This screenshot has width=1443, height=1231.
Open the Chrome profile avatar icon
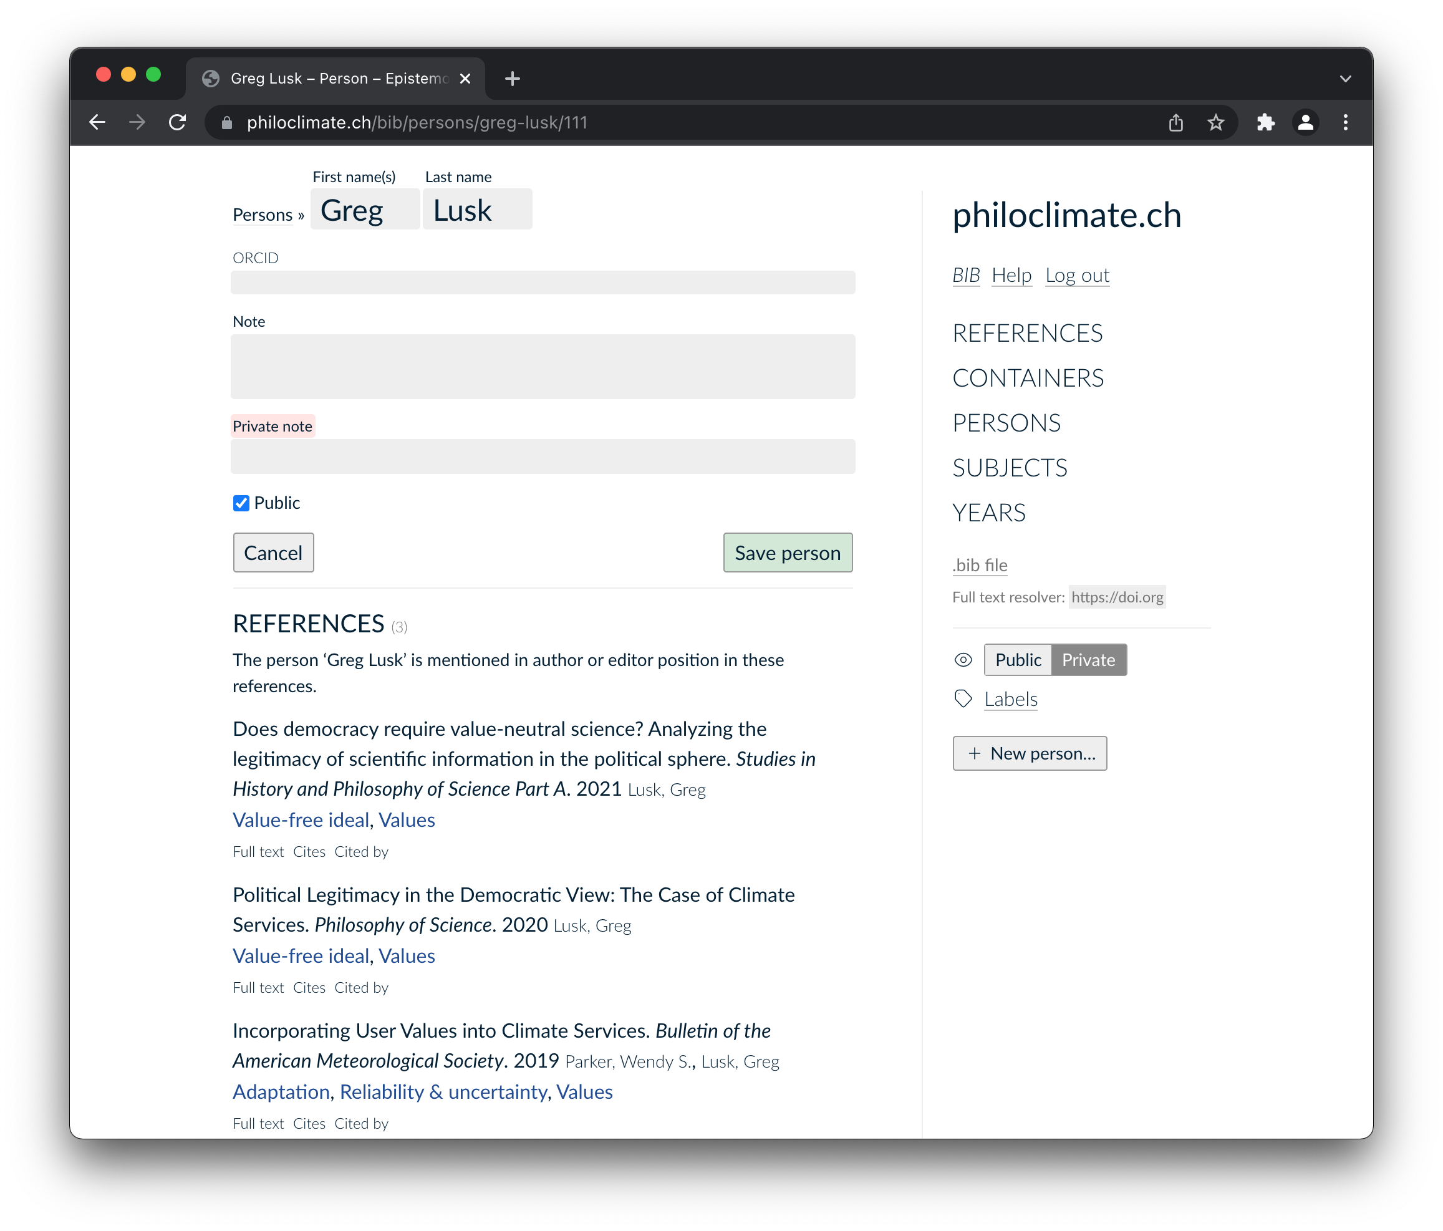[1305, 123]
